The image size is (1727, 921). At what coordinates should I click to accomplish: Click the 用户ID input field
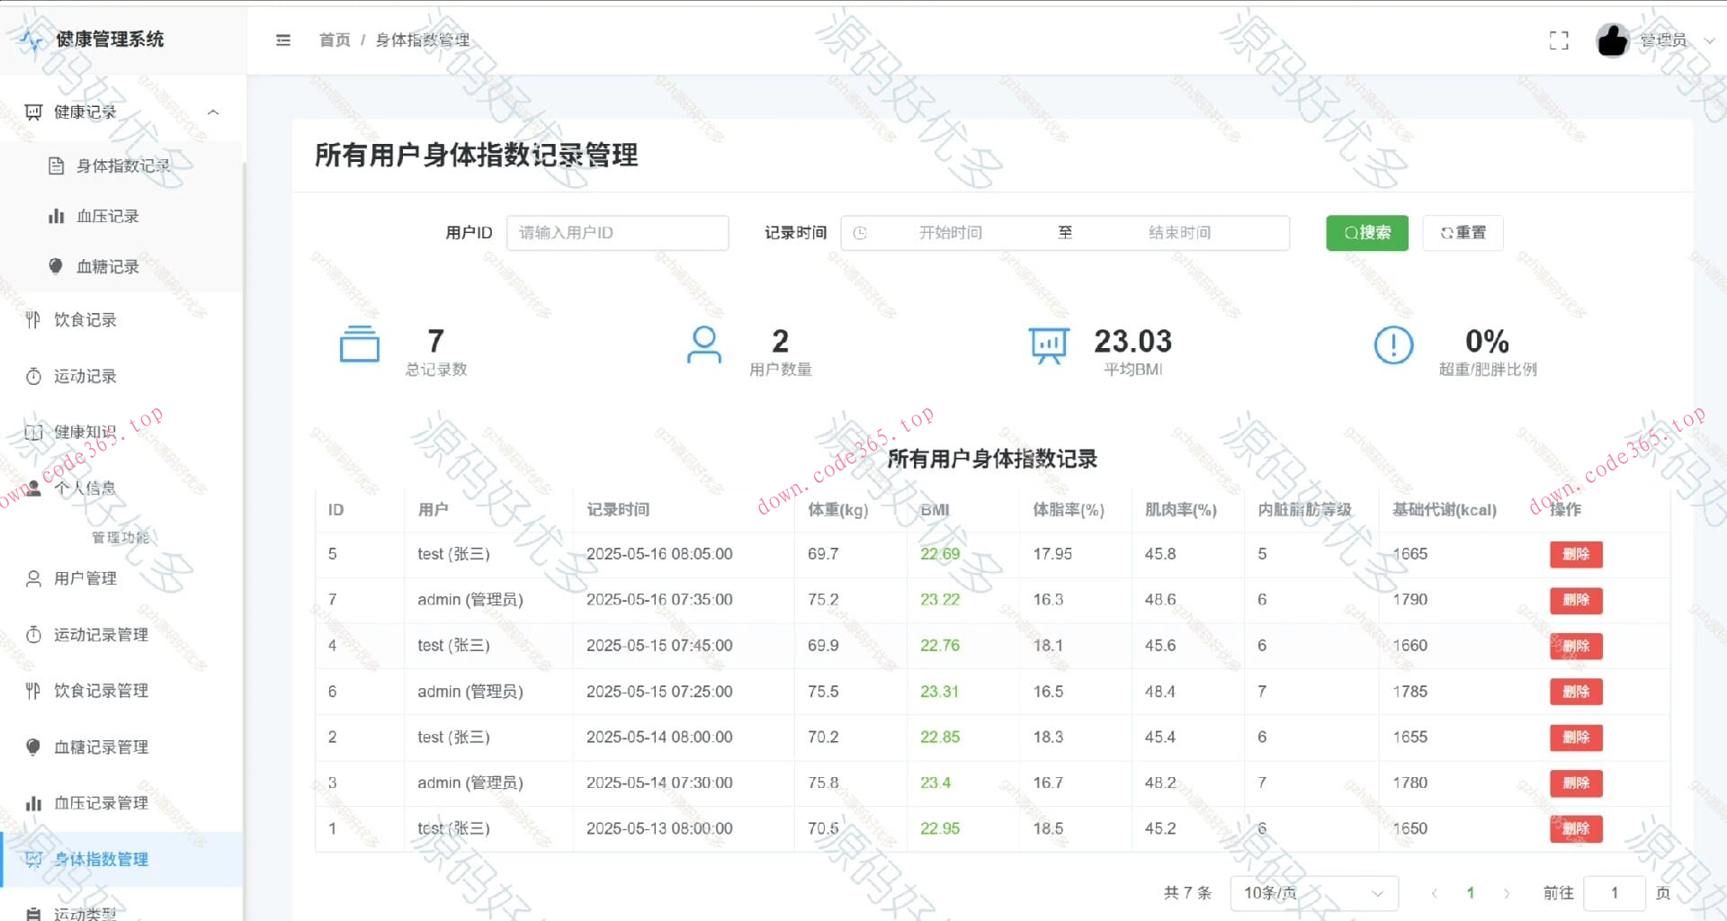click(x=618, y=232)
